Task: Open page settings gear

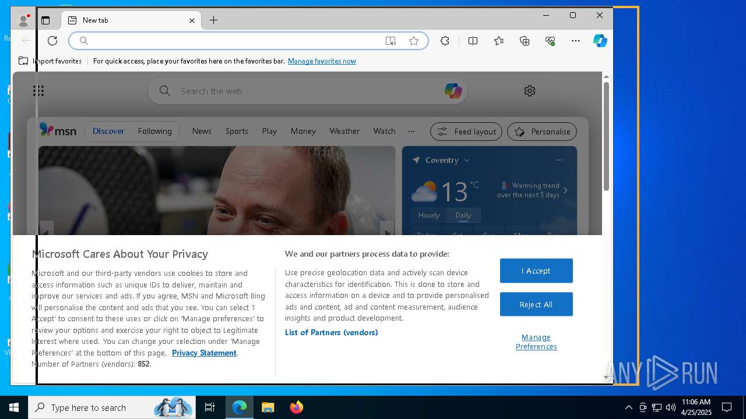Action: click(530, 91)
